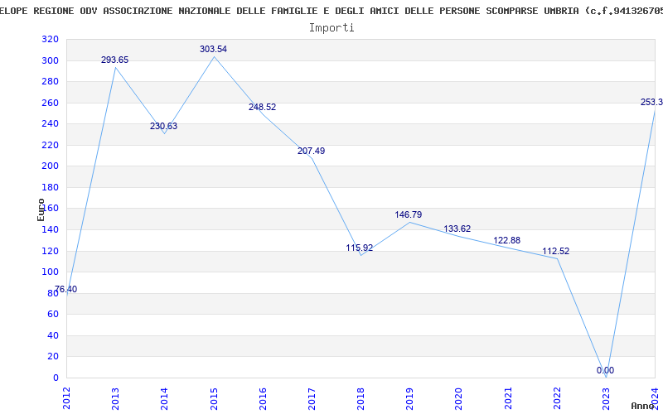Viewport: 663px width, 414px height.
Task: Click the Anno x-axis title
Action: [643, 406]
